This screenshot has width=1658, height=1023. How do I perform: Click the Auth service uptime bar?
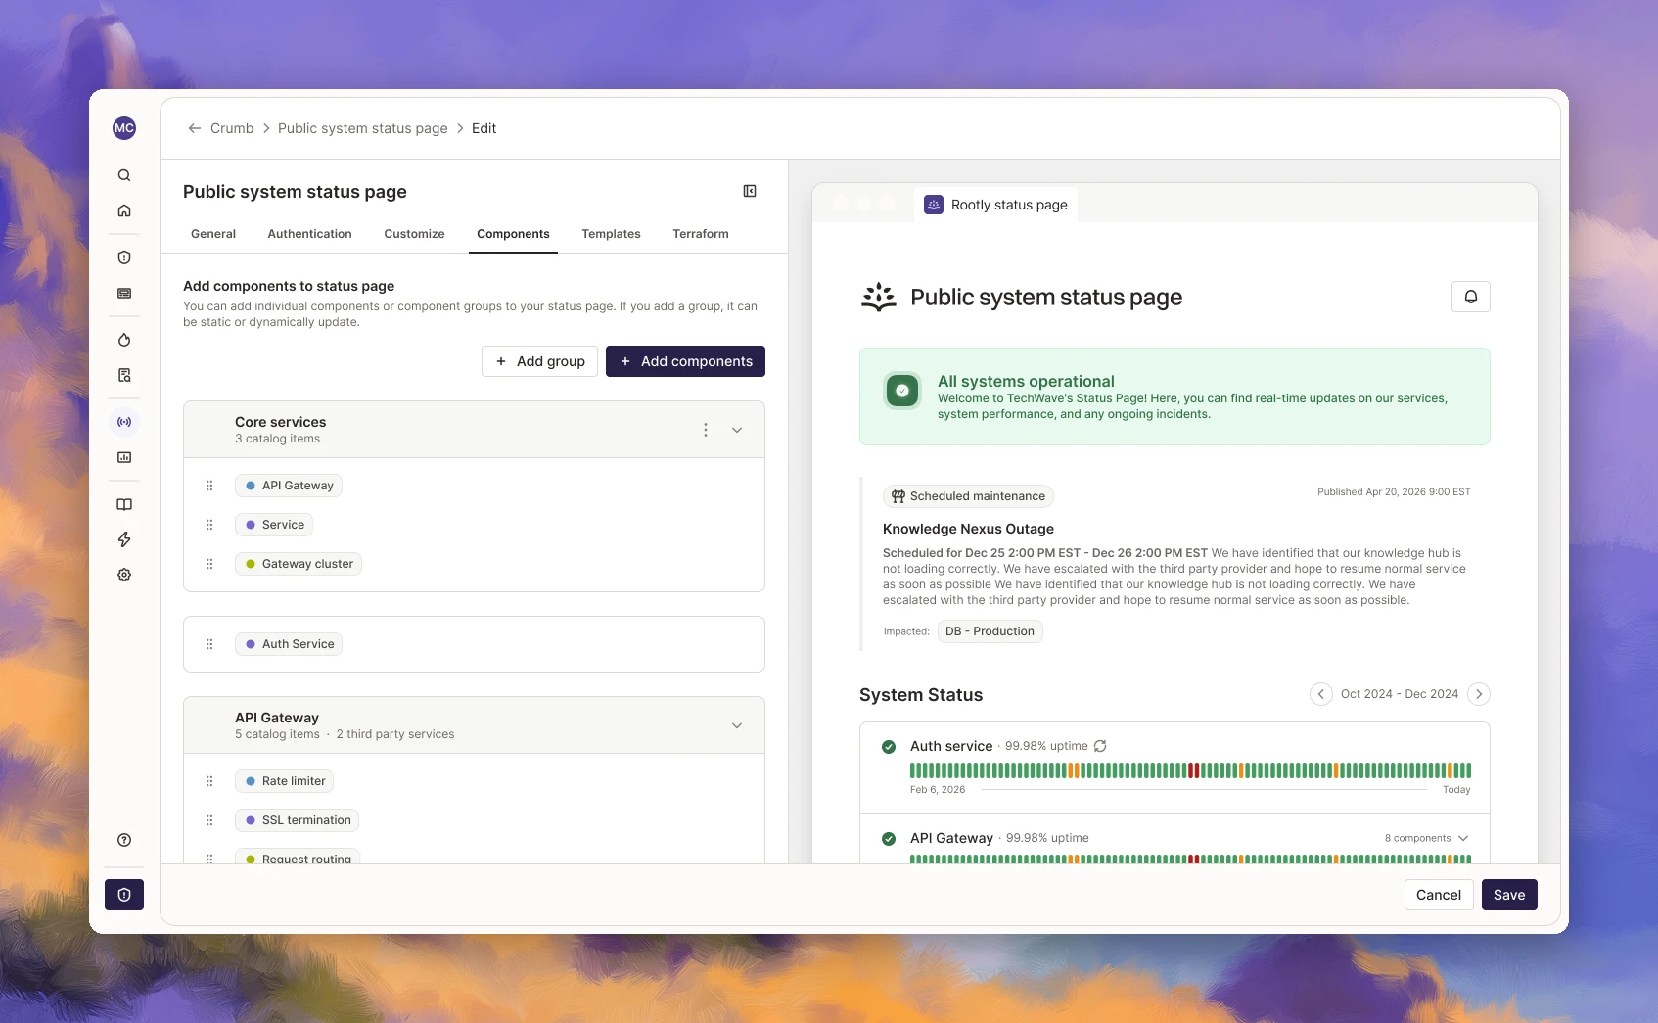pyautogui.click(x=1190, y=770)
